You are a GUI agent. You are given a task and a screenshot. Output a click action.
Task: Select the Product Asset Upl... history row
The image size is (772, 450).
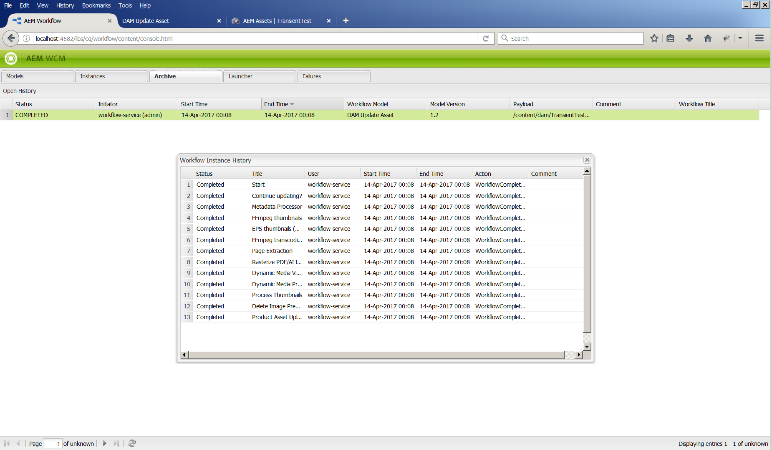tap(381, 317)
